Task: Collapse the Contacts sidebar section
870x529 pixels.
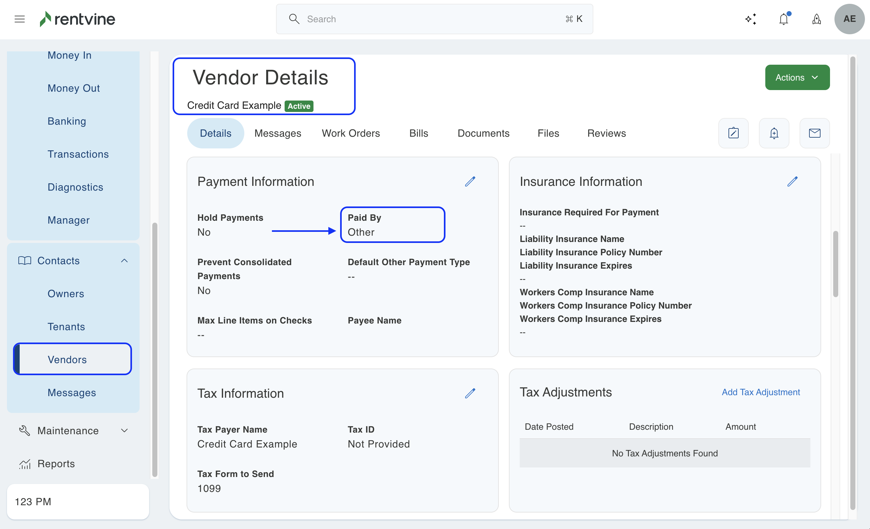Action: pyautogui.click(x=124, y=260)
